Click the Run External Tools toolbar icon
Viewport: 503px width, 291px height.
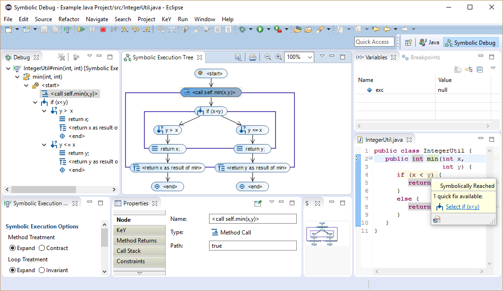click(x=278, y=30)
